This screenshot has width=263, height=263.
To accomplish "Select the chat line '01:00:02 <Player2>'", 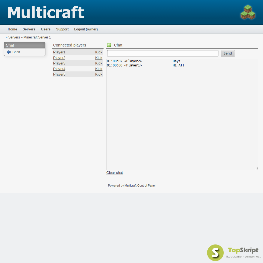I will coord(124,61).
